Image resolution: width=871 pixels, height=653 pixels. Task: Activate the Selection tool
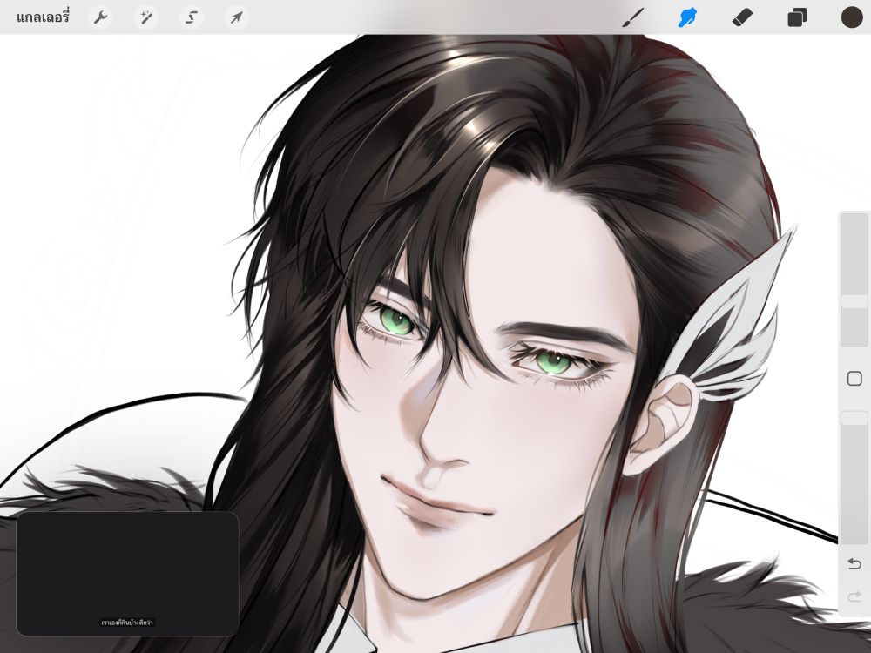[x=191, y=17]
